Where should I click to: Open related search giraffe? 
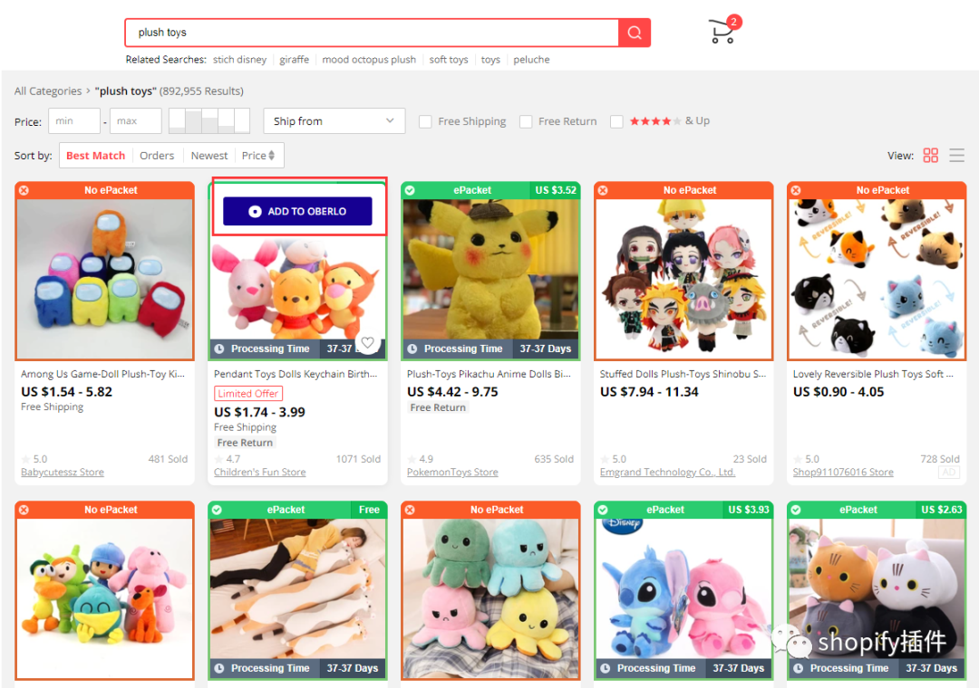294,59
